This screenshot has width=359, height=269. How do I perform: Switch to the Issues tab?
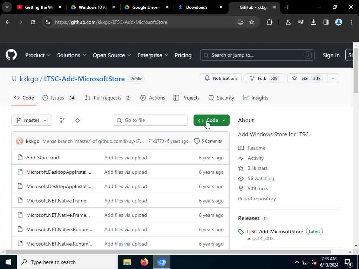59,98
